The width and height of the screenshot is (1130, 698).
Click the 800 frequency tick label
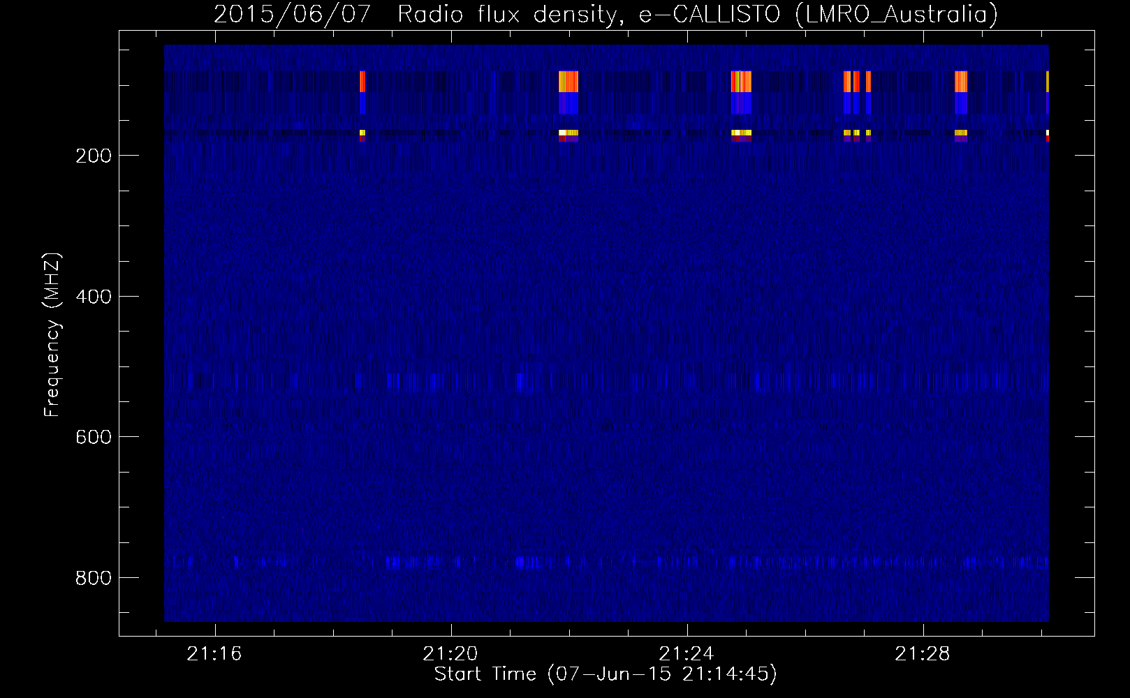tap(94, 578)
